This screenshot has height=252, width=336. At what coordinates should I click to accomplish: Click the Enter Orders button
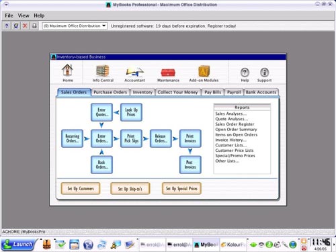[101, 138]
